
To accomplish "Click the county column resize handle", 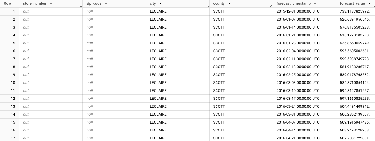I will pyautogui.click(x=271, y=6).
